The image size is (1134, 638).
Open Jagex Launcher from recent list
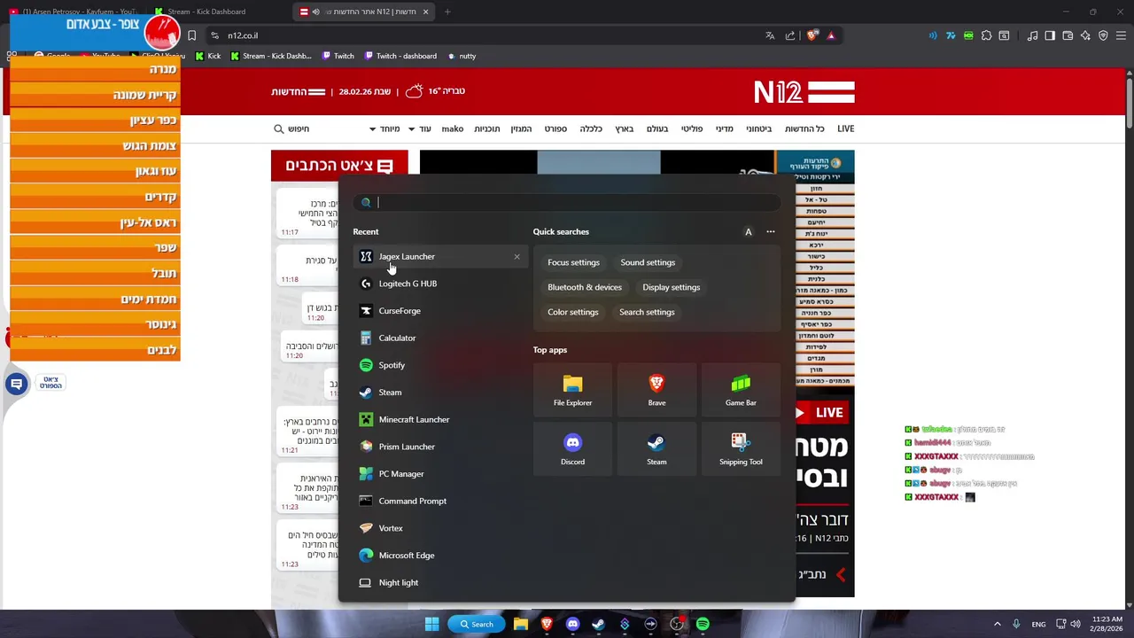pos(440,256)
